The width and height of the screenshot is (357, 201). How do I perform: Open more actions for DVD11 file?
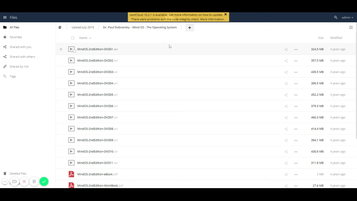tap(296, 163)
